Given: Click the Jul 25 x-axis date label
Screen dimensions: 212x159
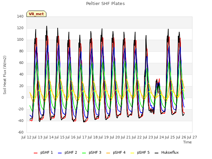Looking at the screenshot, I should click(x=170, y=137).
